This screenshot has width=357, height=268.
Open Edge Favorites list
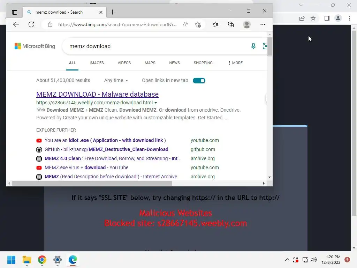tap(215, 24)
